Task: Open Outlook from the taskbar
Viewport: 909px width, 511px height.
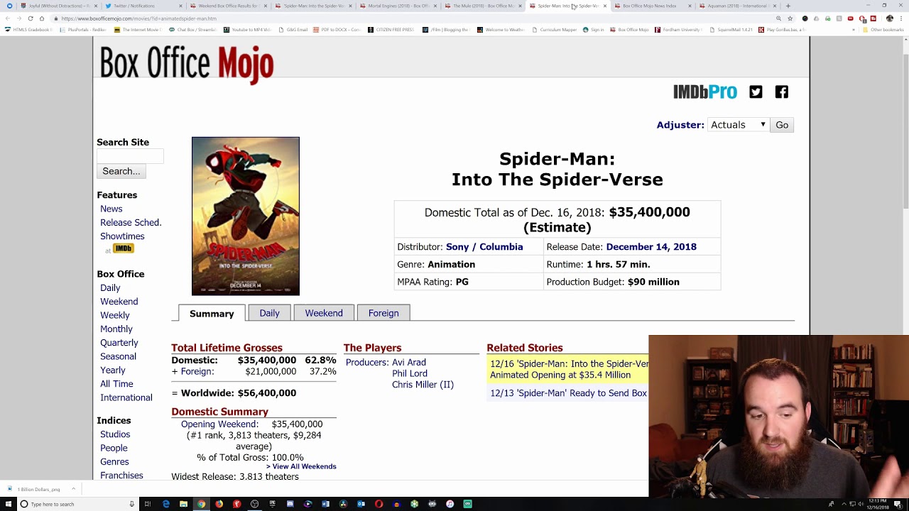Action: pos(361,504)
